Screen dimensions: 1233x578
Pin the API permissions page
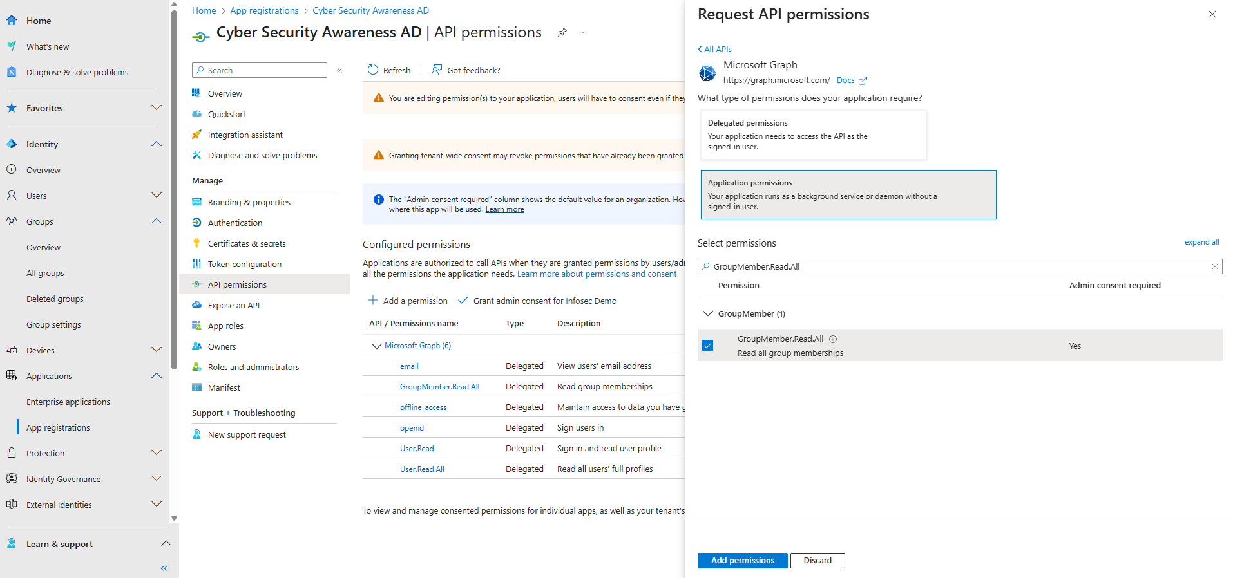tap(562, 32)
